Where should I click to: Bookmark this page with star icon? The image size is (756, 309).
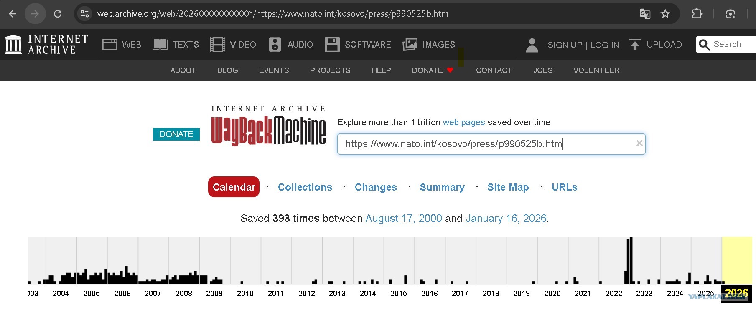(665, 14)
